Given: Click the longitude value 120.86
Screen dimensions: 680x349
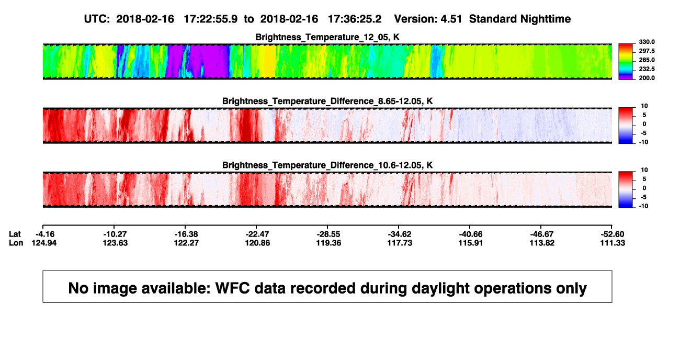Looking at the screenshot, I should (x=258, y=243).
